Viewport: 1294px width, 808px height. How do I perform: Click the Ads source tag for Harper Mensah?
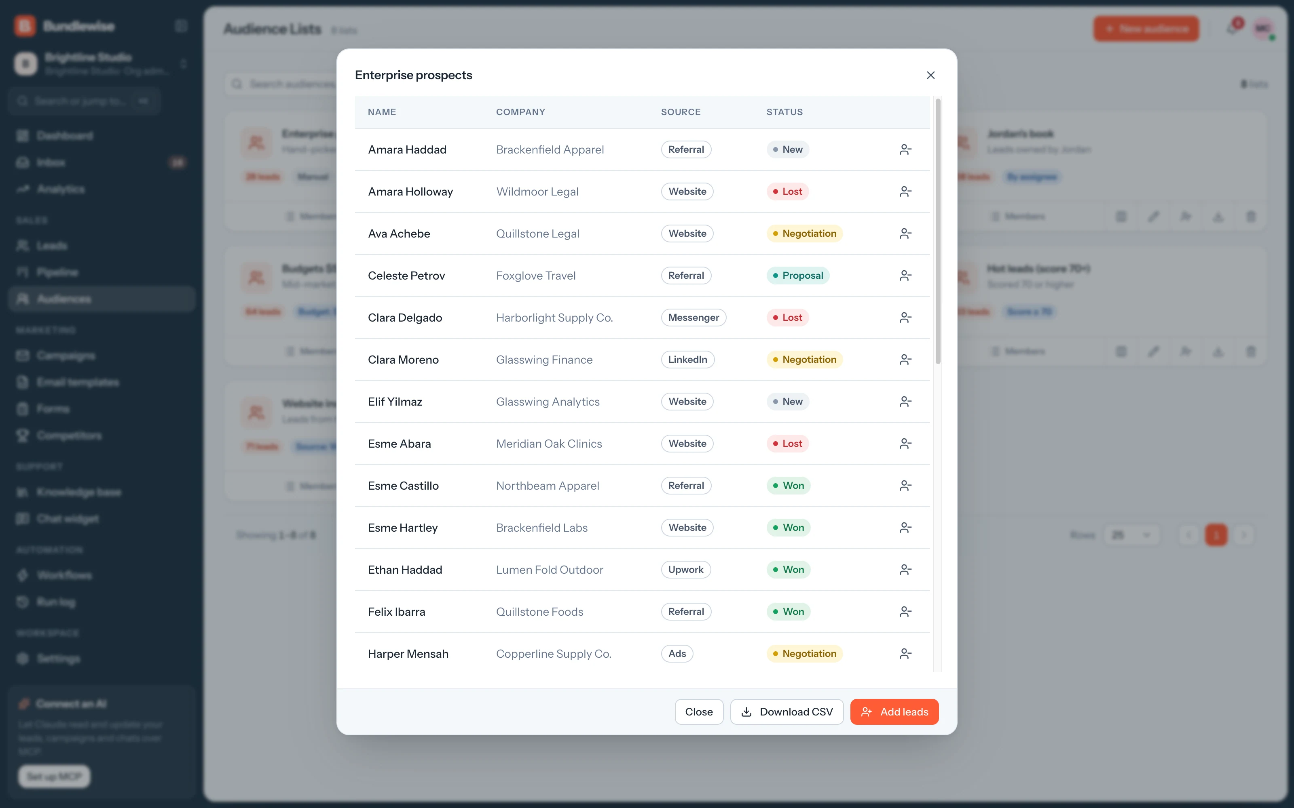point(677,654)
